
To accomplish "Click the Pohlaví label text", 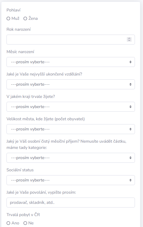I will [14, 10].
